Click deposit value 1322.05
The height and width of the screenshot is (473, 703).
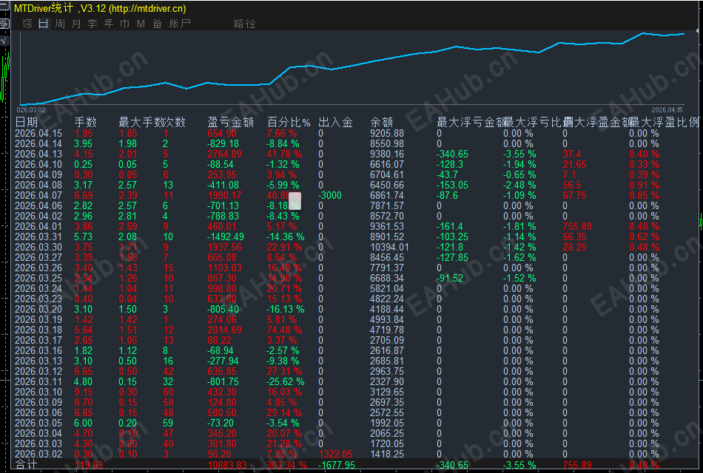[335, 454]
